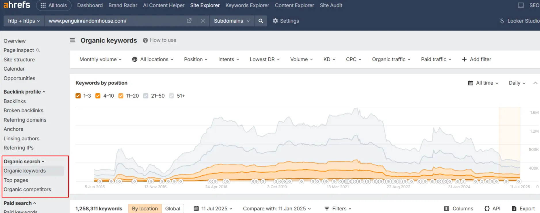This screenshot has height=213, width=540.
Task: Open Broken backlinks report
Action: tap(23, 111)
